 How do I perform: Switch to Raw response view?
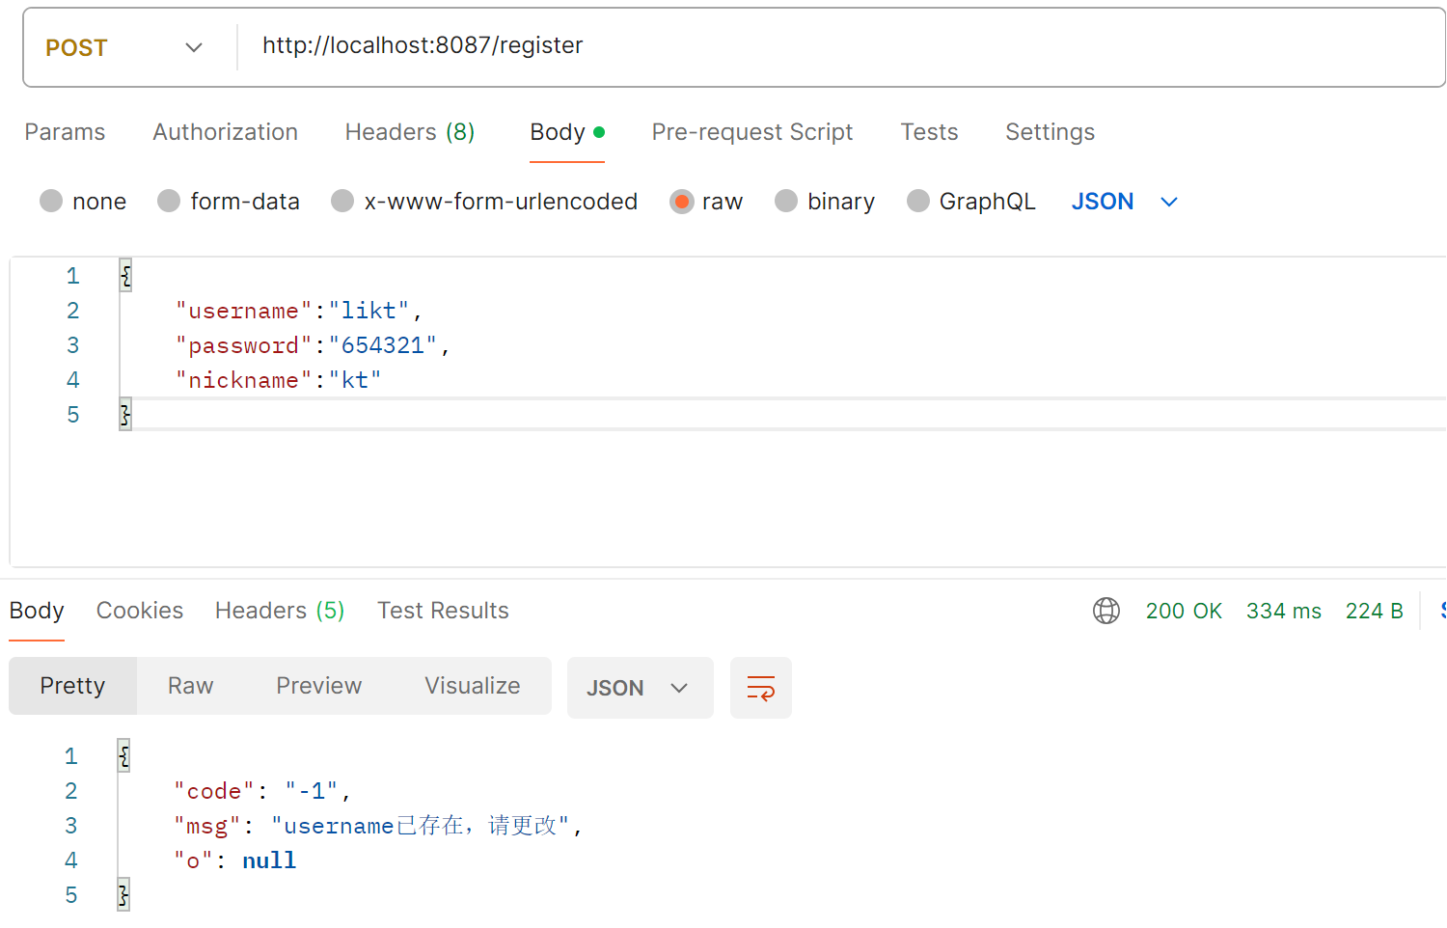[190, 686]
